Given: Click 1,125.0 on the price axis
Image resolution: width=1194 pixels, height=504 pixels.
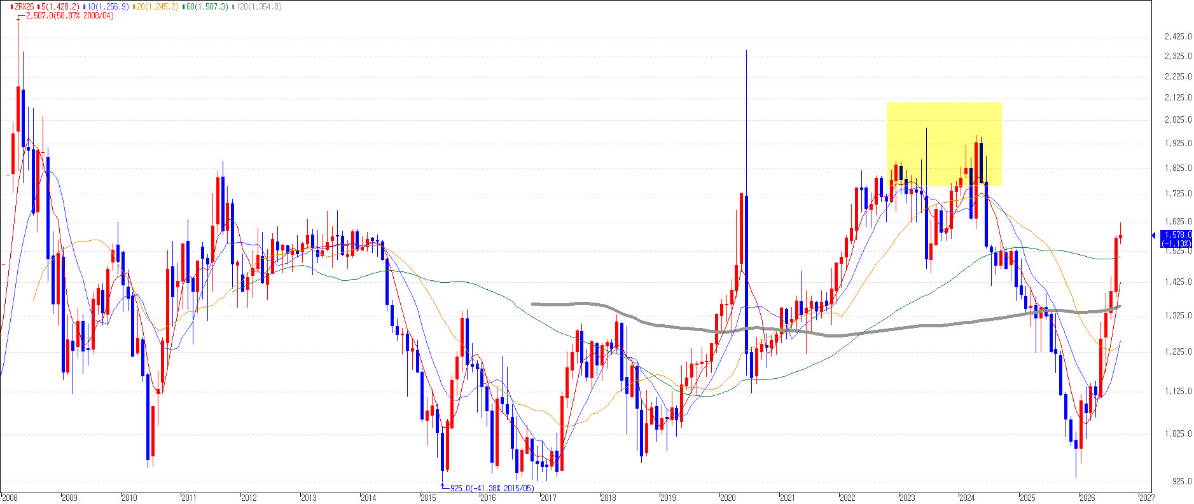Looking at the screenshot, I should (1178, 392).
